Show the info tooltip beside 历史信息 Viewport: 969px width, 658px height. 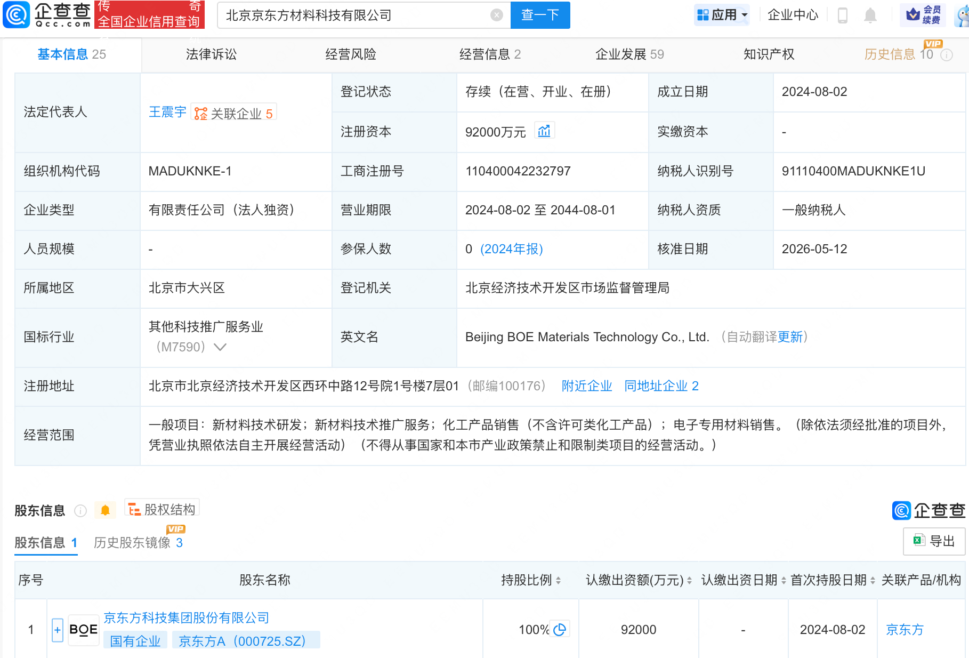click(x=947, y=55)
